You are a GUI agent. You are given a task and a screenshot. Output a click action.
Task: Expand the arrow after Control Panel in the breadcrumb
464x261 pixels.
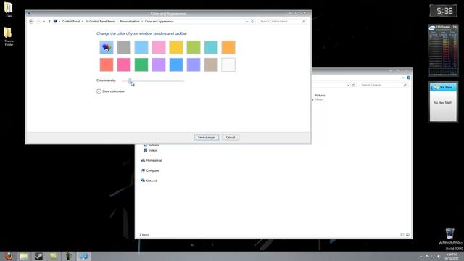[x=83, y=22]
